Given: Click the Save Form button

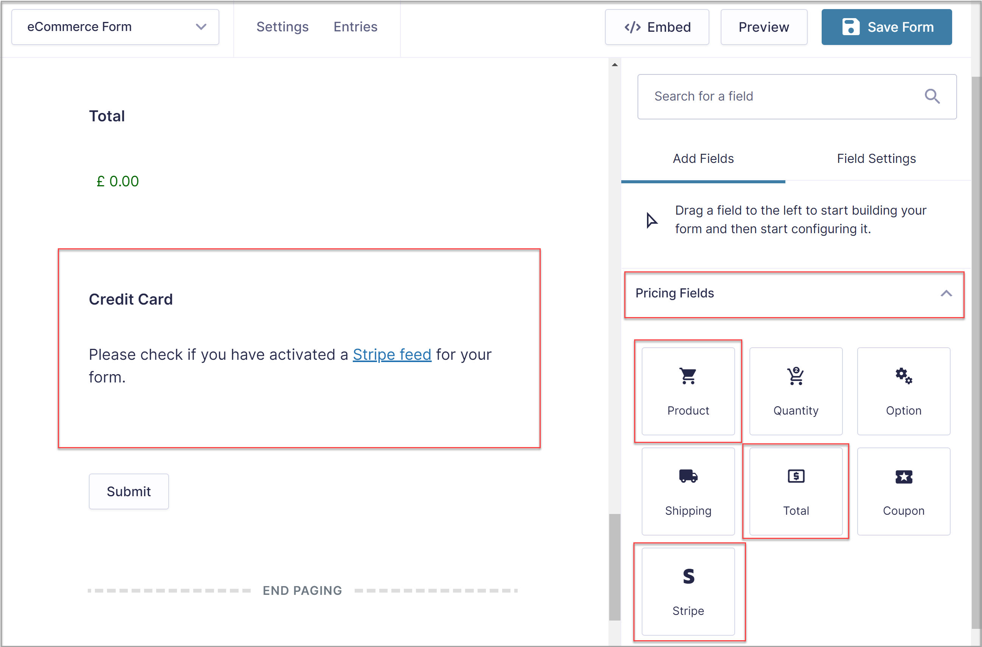Looking at the screenshot, I should pyautogui.click(x=886, y=27).
